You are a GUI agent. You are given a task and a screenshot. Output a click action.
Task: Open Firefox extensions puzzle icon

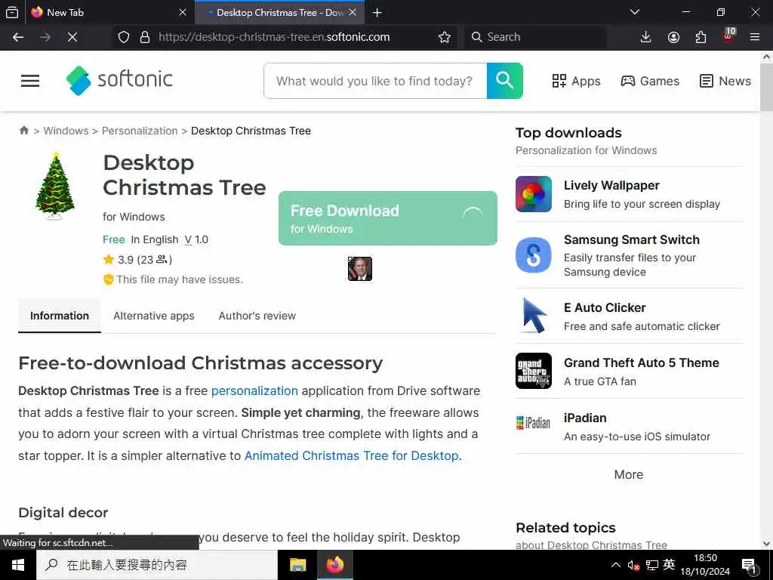coord(701,37)
